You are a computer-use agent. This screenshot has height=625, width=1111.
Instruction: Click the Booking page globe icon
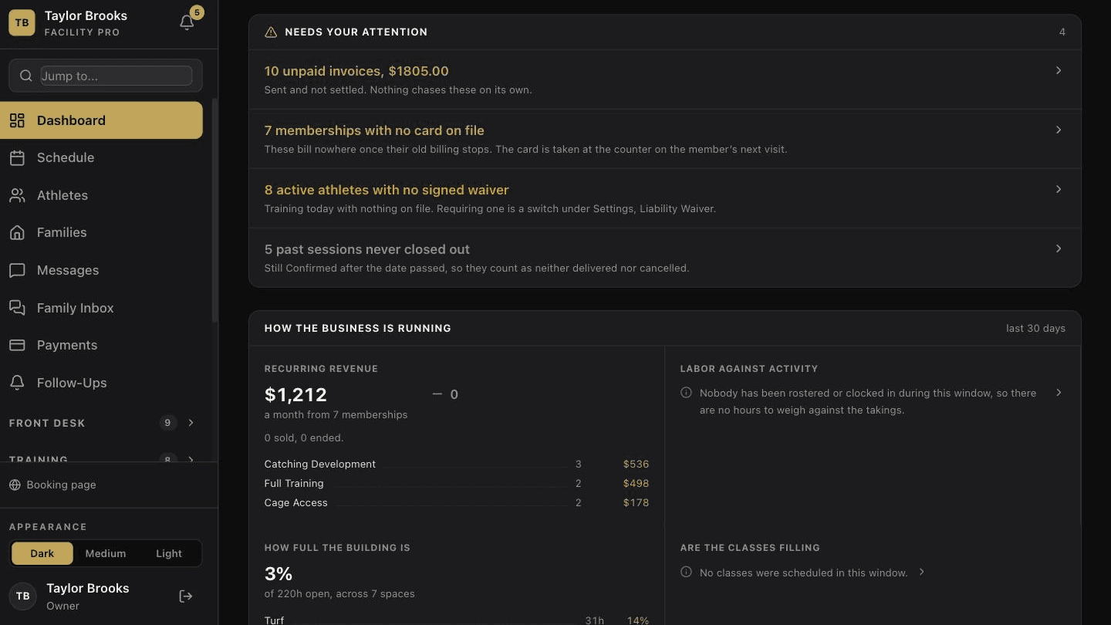click(x=15, y=485)
